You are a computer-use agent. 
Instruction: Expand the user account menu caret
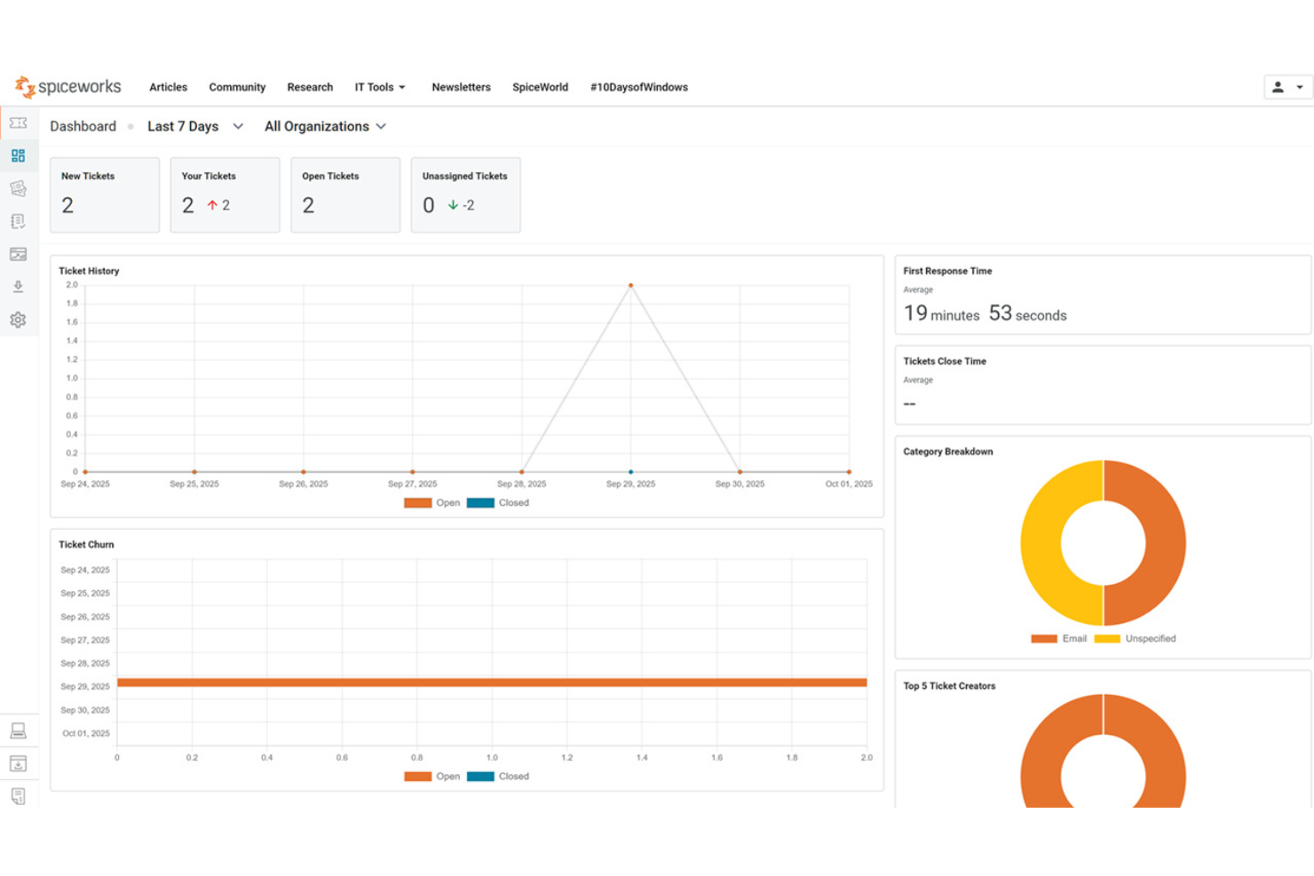click(1300, 87)
